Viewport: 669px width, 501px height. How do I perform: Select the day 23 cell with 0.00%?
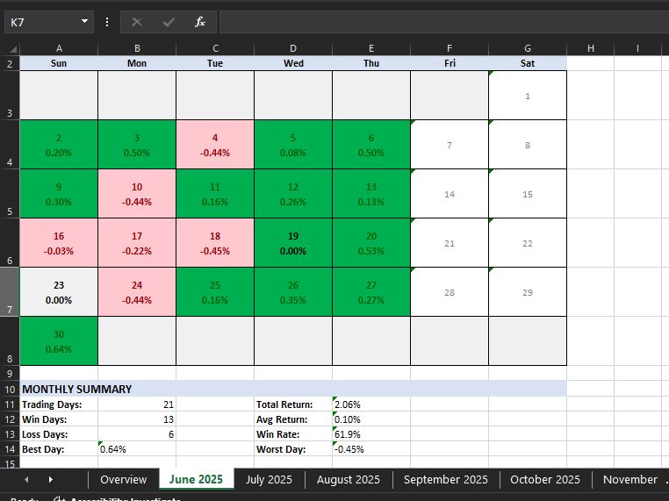tap(59, 292)
